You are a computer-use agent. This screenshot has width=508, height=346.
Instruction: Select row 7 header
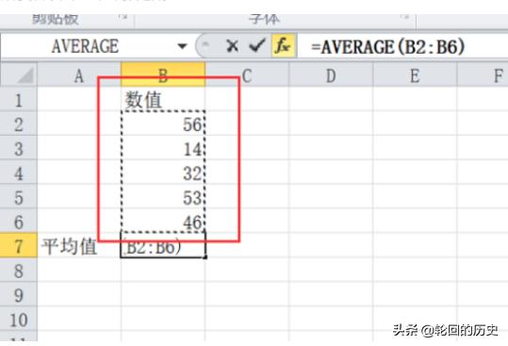(x=19, y=246)
